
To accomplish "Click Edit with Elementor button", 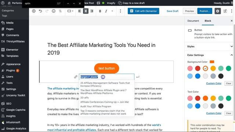I will pos(144,11).
